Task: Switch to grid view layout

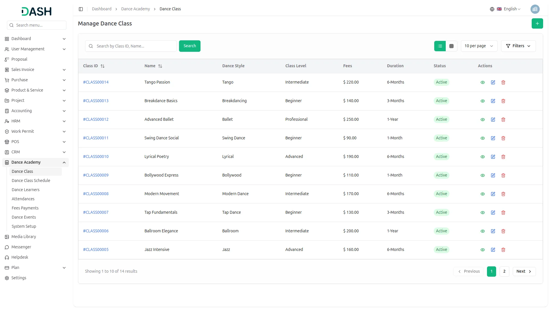Action: (451, 46)
